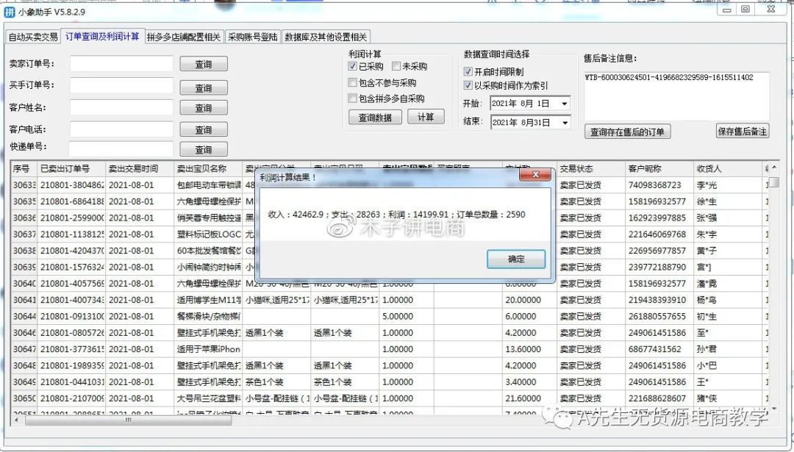The width and height of the screenshot is (794, 452).
Task: Sort by the 序号 column header
Action: 24,168
